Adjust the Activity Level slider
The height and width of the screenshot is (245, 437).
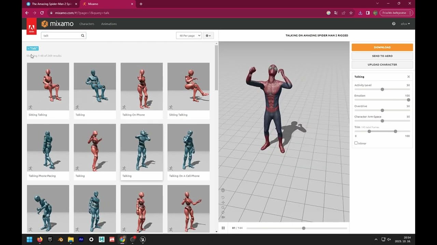382,89
